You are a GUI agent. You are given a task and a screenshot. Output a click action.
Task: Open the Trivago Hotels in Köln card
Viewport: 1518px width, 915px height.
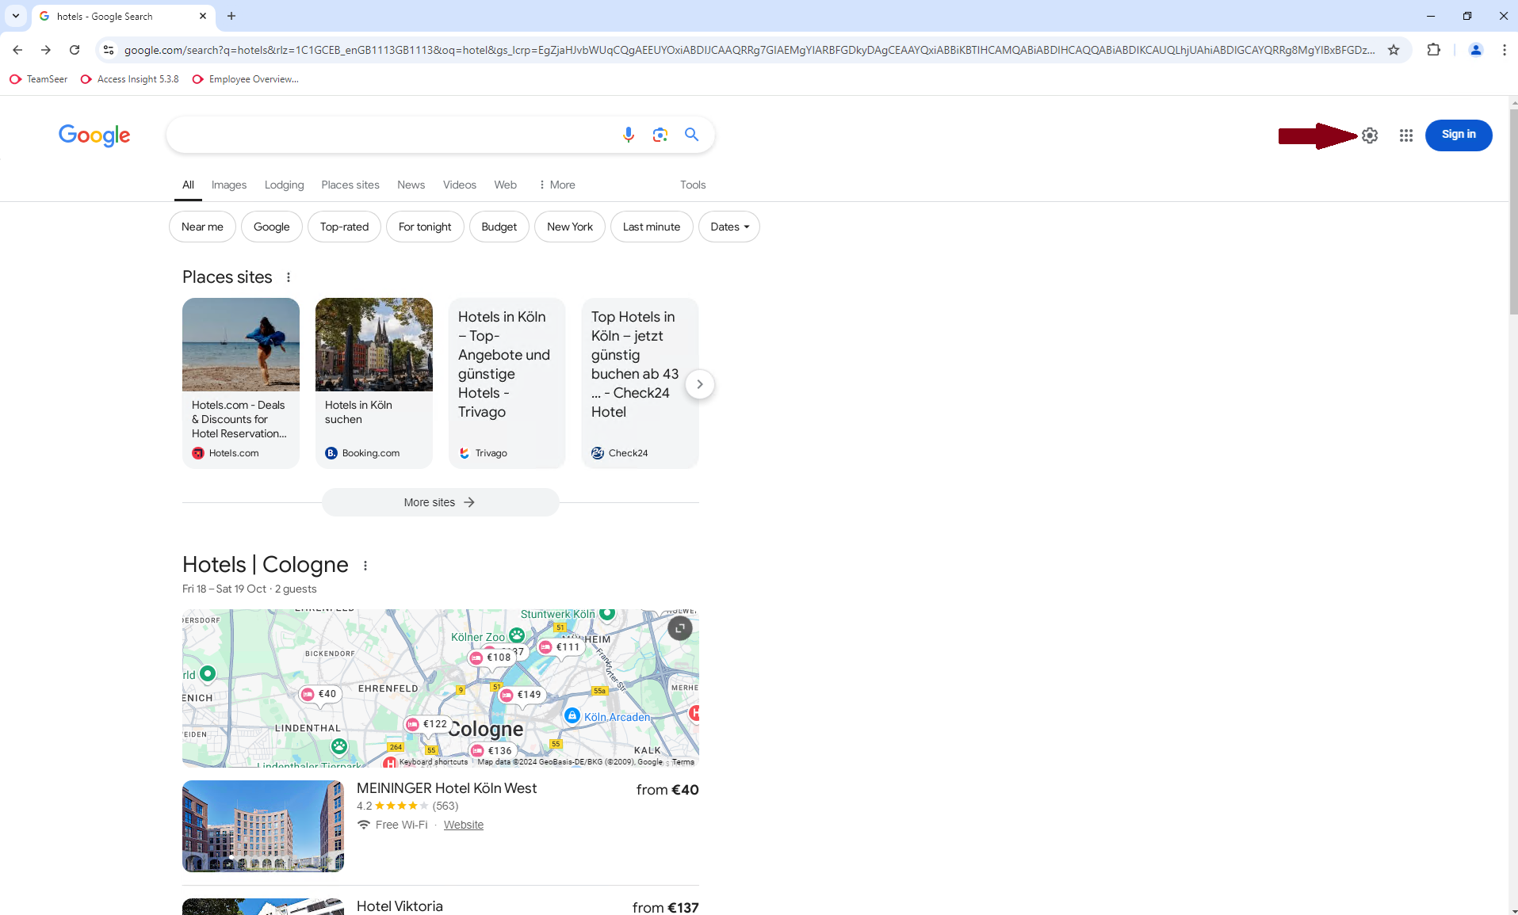[x=507, y=383]
